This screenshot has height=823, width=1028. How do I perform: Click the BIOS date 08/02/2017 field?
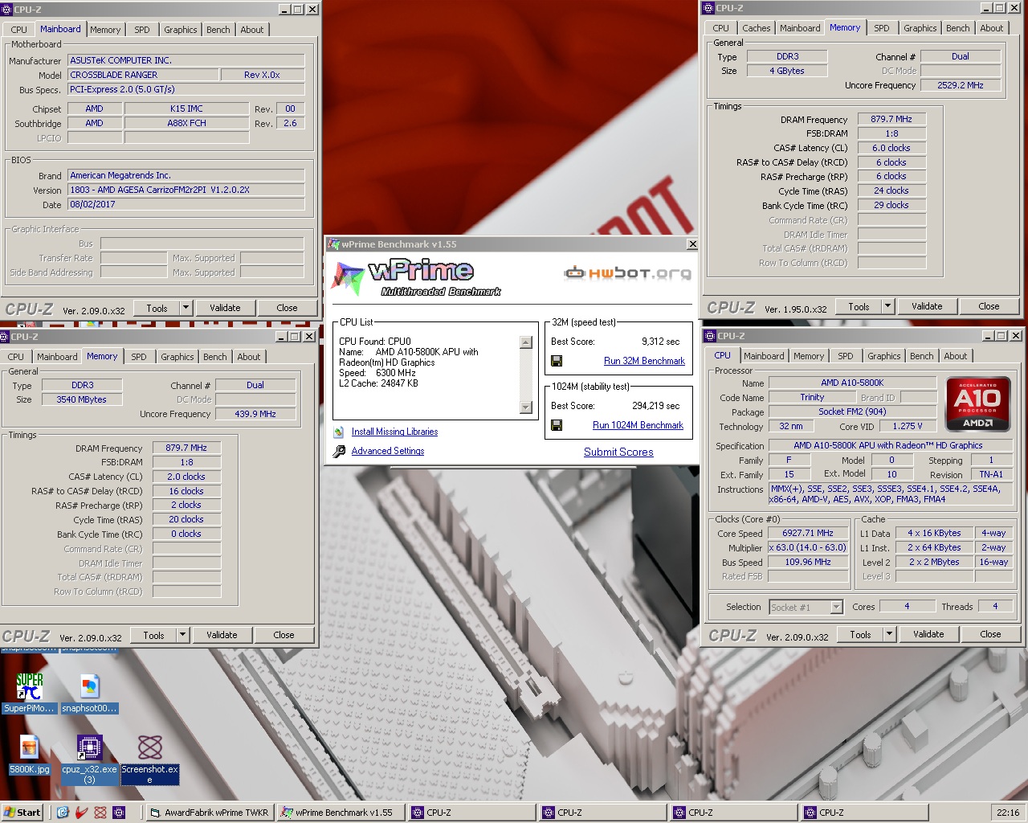coord(186,204)
